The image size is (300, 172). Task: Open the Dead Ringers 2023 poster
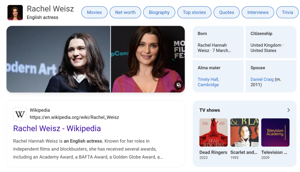click(213, 133)
